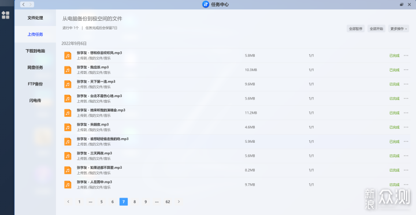Jump to page 1
Viewport: 416px width, 215px height.
point(79,202)
